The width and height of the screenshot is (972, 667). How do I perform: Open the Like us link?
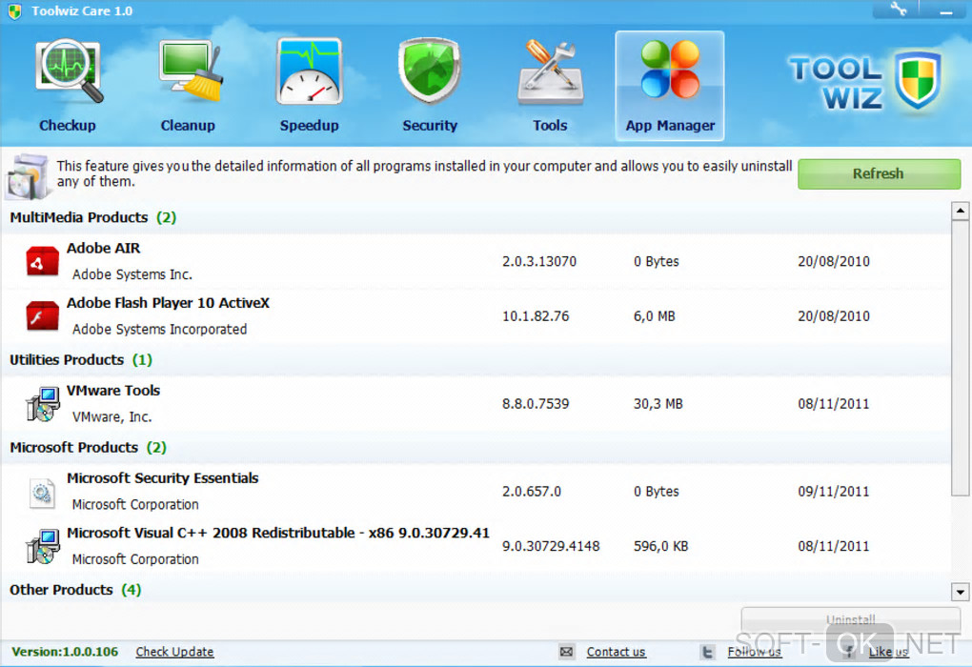click(x=888, y=652)
